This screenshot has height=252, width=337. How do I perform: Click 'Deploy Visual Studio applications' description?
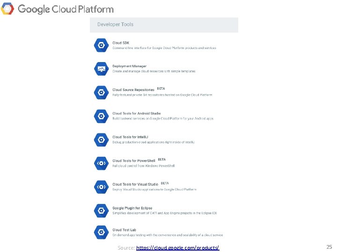point(154,189)
